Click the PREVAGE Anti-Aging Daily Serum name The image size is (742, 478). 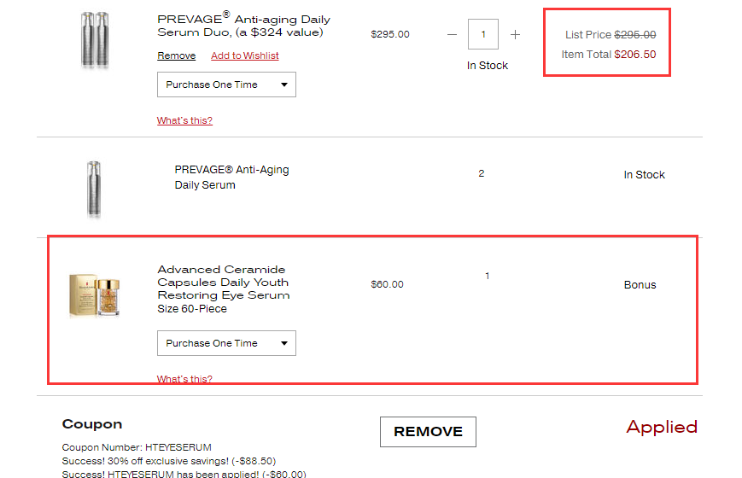pos(231,177)
